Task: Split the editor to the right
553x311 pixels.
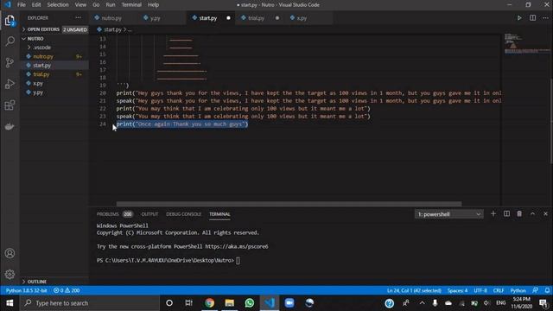Action: pos(532,17)
